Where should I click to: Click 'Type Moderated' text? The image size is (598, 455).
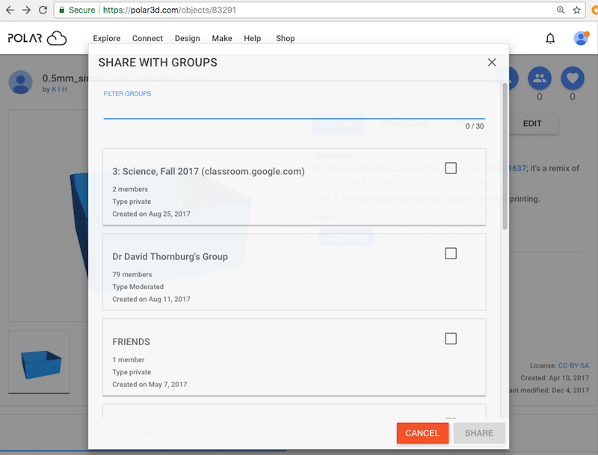coord(138,287)
